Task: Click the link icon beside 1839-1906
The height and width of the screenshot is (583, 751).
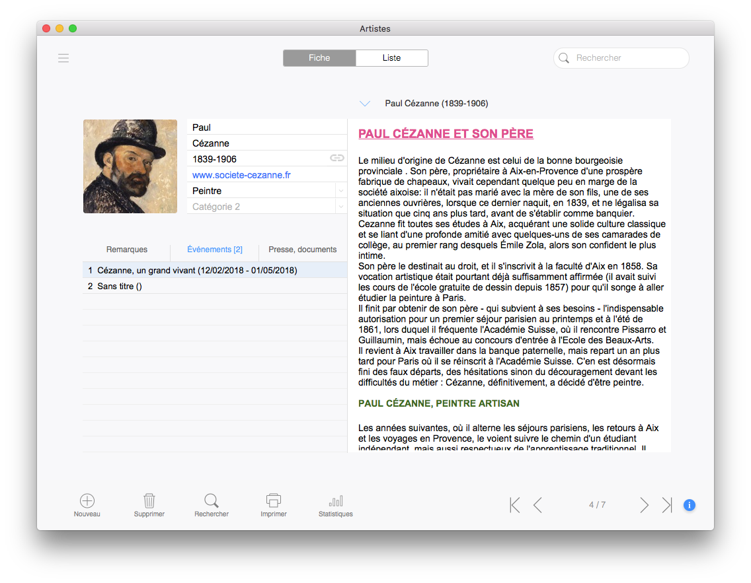Action: click(337, 158)
